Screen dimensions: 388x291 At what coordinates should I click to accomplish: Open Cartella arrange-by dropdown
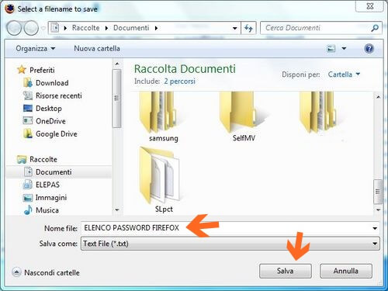pyautogui.click(x=344, y=74)
